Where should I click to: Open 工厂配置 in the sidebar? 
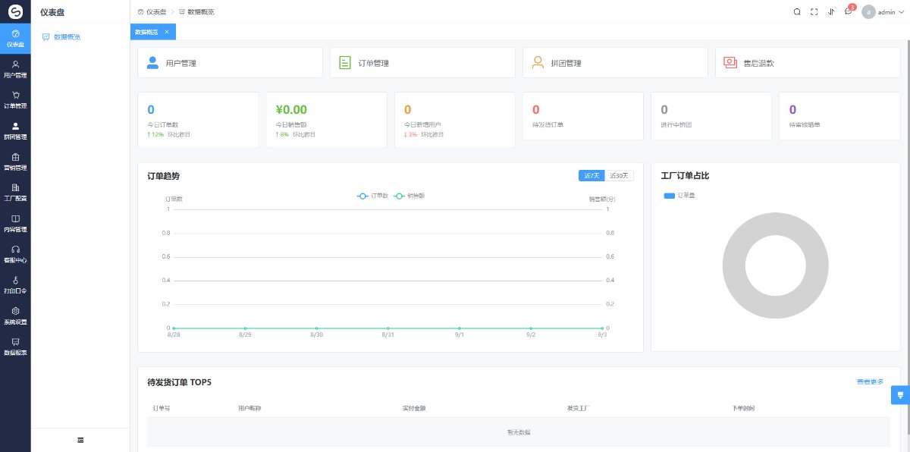click(x=15, y=193)
